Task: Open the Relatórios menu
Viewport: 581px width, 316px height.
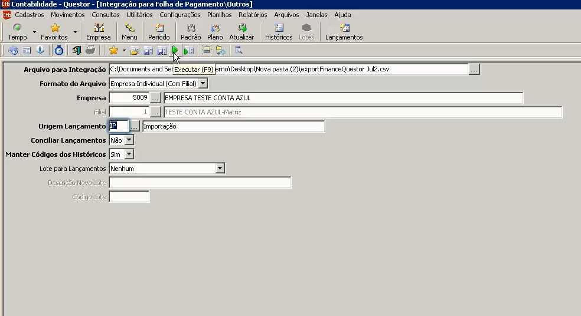Action: (x=253, y=15)
